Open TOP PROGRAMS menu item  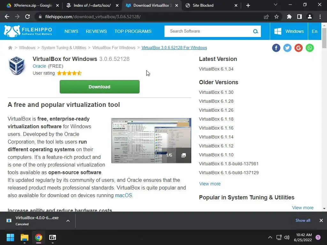tap(133, 31)
